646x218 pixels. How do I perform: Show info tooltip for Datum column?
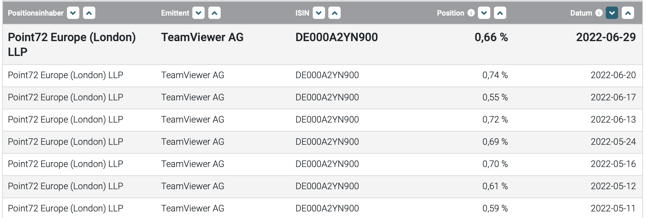click(599, 13)
